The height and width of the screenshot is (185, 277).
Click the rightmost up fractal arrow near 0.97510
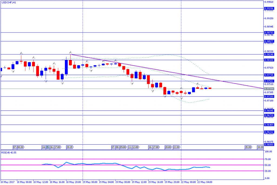tap(197, 84)
